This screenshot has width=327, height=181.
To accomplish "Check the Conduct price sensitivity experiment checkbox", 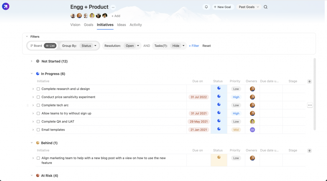I will point(38,97).
